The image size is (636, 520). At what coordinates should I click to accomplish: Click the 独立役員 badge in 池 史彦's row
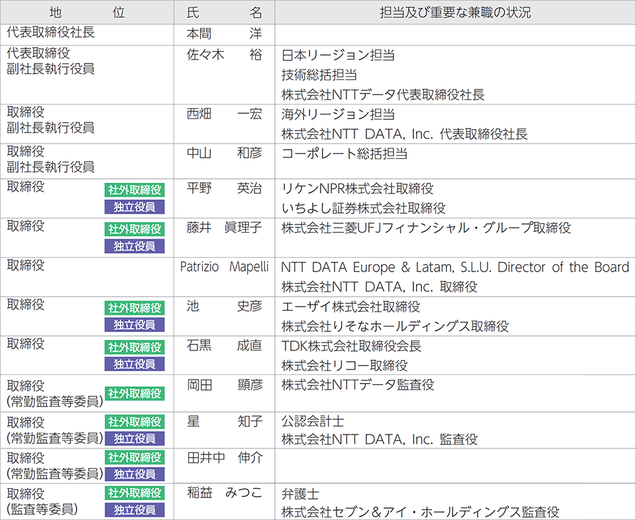[x=134, y=325]
